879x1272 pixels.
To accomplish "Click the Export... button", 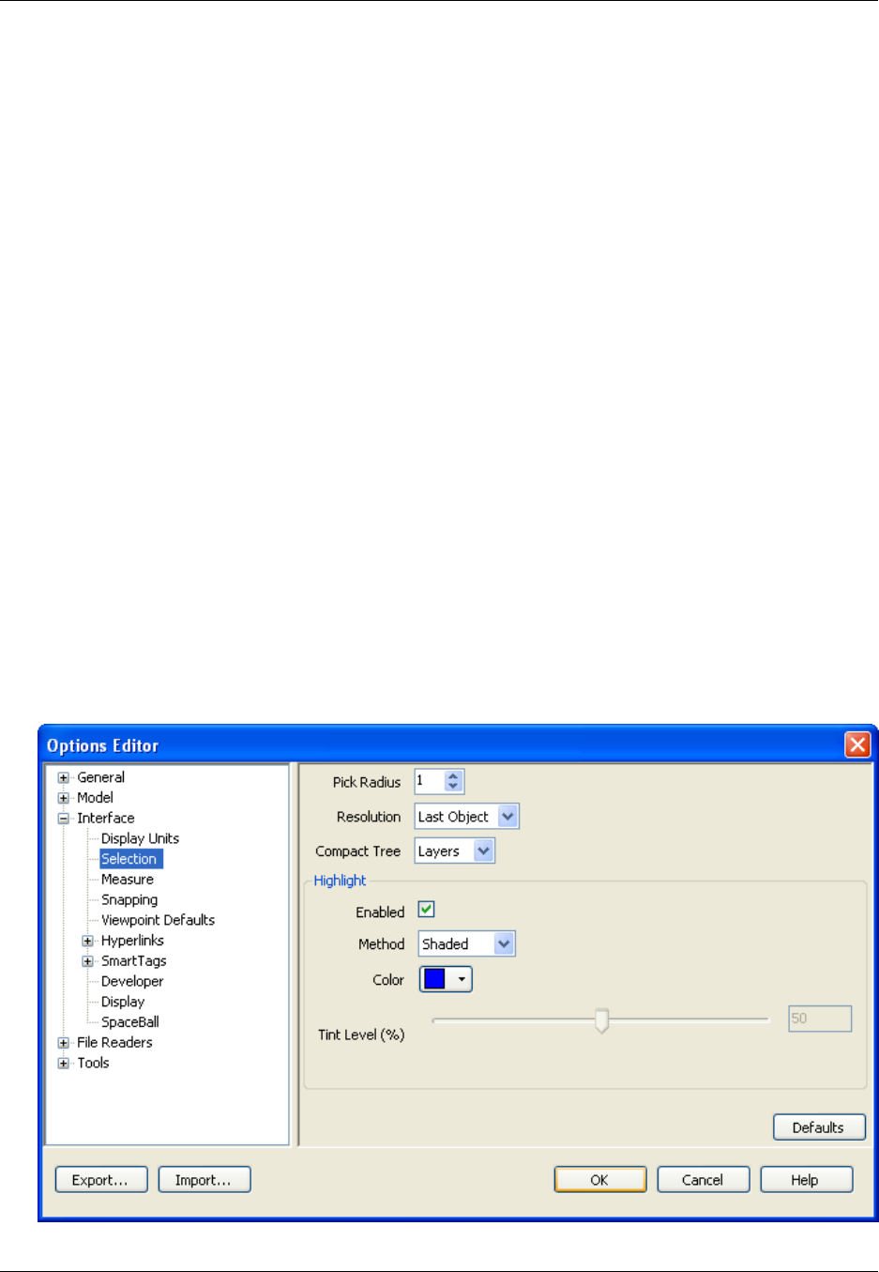I will tap(101, 1180).
